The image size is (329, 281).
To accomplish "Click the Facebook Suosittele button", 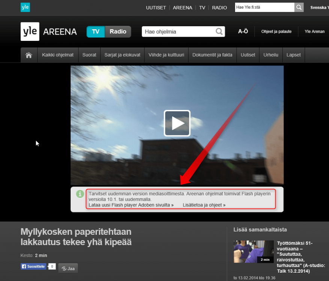I will coord(33,266).
